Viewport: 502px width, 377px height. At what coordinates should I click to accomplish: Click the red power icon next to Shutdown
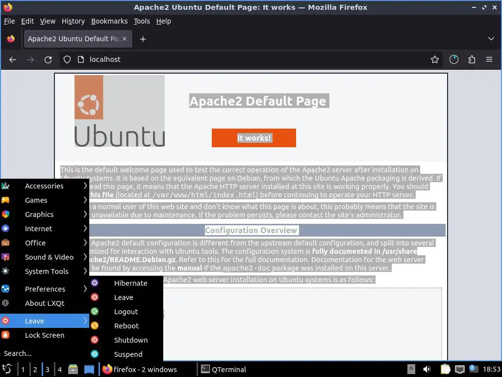click(x=95, y=340)
